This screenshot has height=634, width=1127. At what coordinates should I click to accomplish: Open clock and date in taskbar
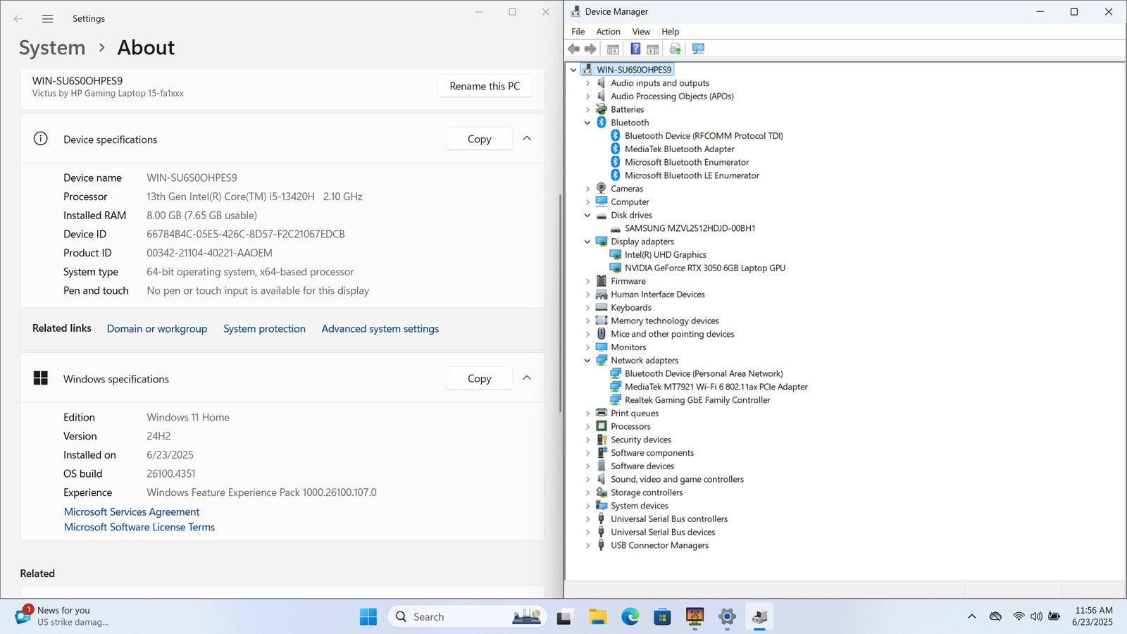click(1093, 616)
